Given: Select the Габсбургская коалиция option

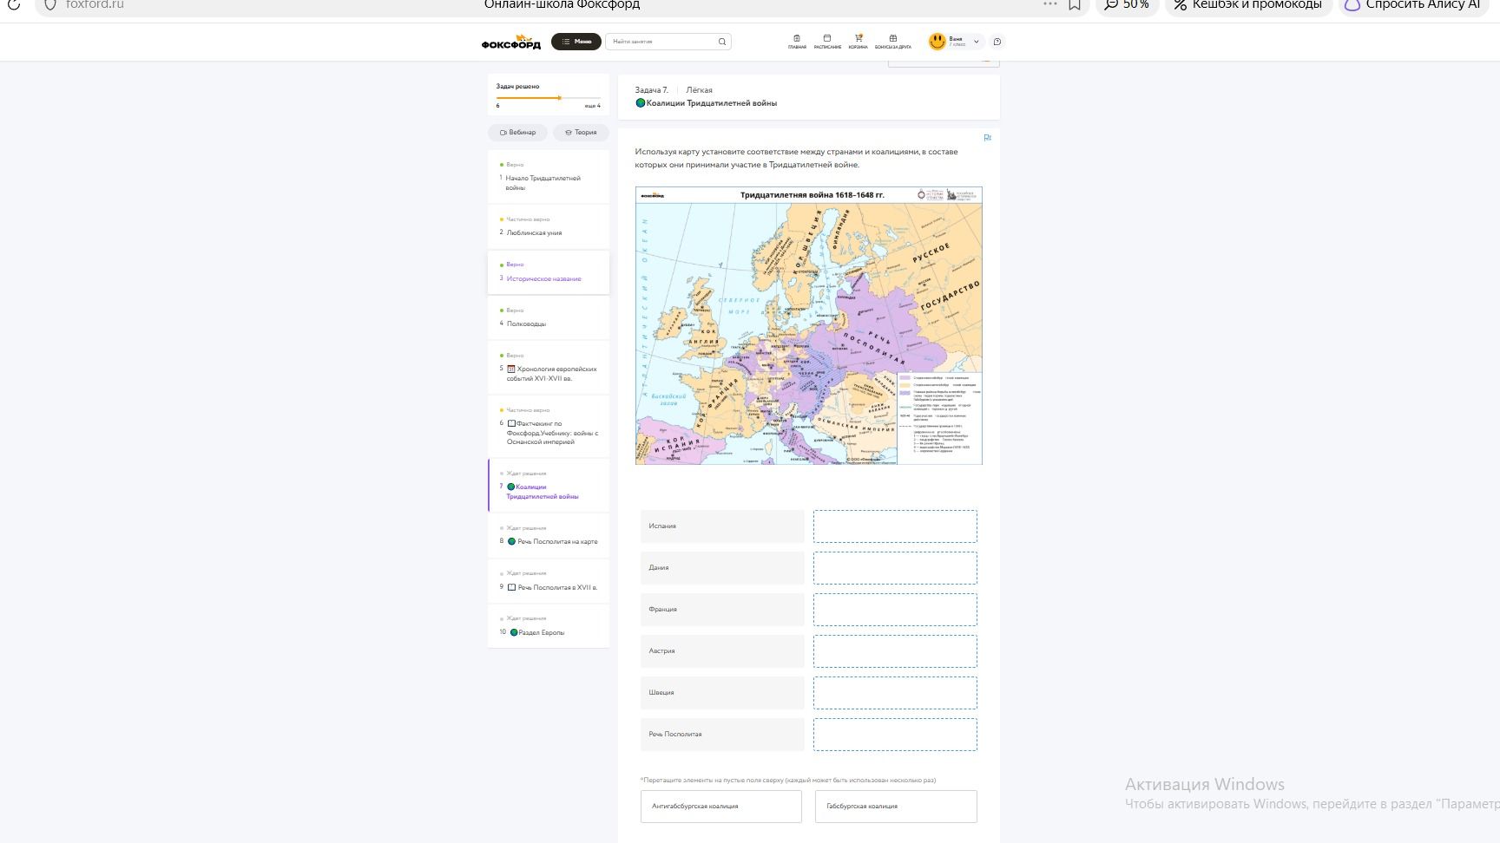Looking at the screenshot, I should click(x=896, y=807).
